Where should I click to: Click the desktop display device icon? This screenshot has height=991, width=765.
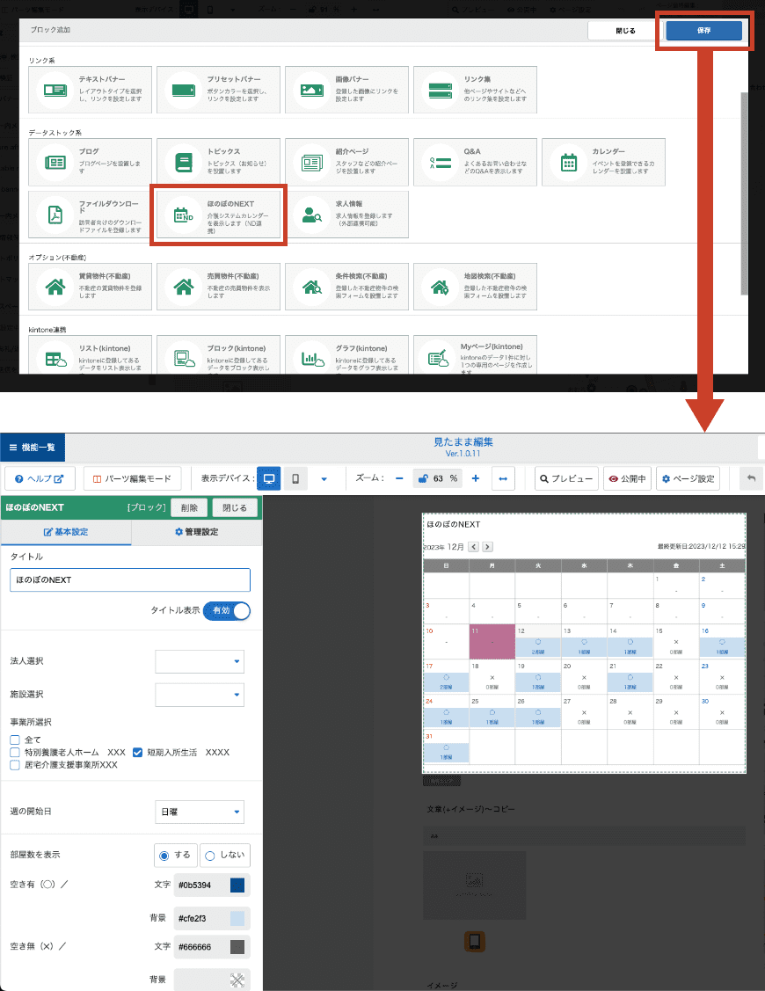tap(269, 478)
